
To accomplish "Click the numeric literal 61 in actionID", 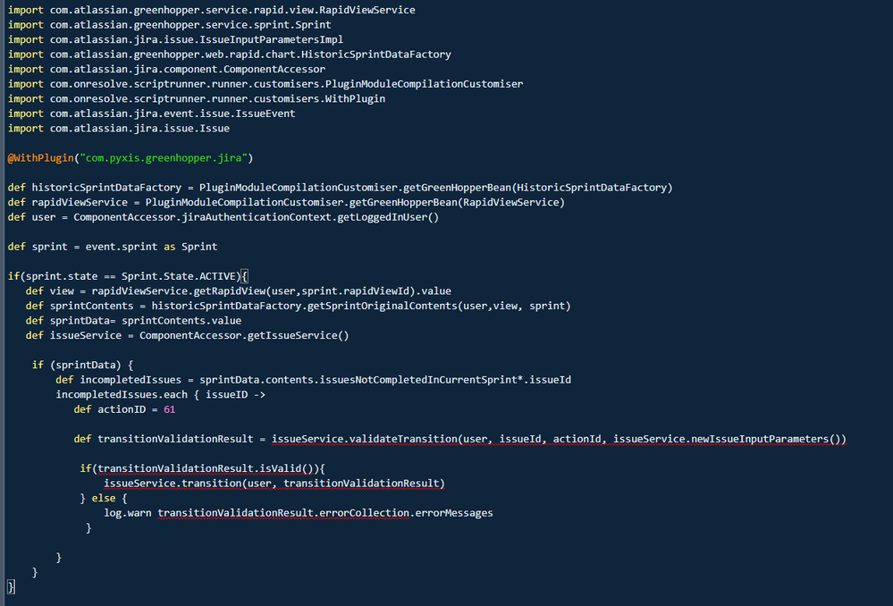I will tap(169, 408).
